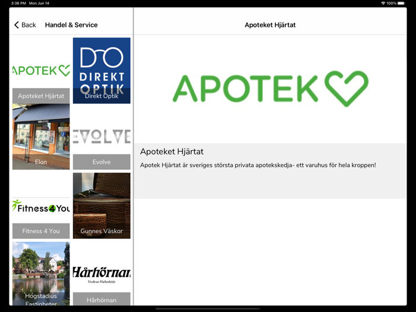This screenshot has width=416, height=312.
Task: Open the Hårhörnan tile
Action: tap(102, 274)
